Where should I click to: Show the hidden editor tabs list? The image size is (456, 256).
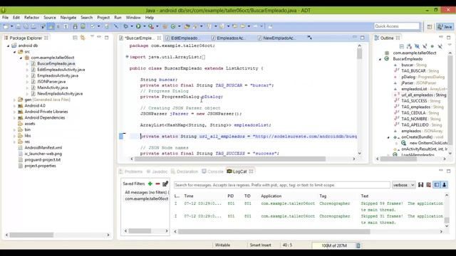pos(309,38)
